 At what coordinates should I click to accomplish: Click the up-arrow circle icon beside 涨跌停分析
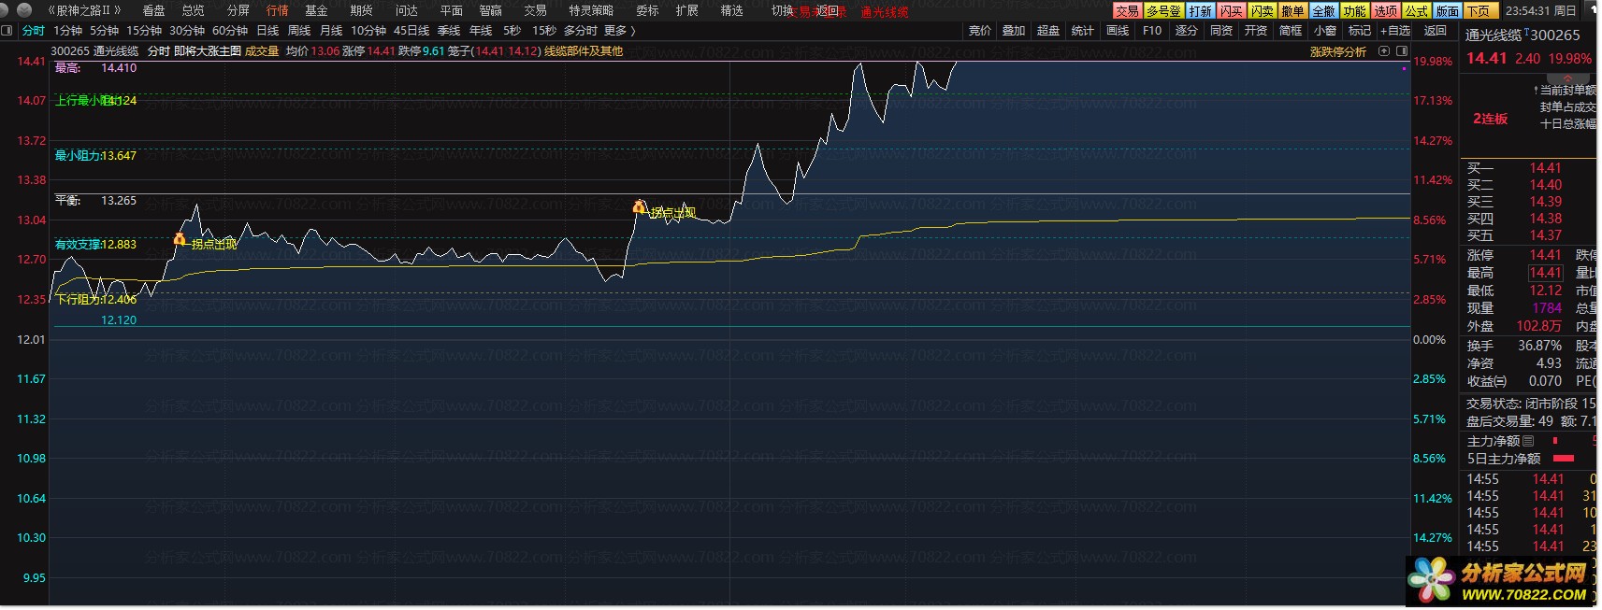pyautogui.click(x=1383, y=51)
